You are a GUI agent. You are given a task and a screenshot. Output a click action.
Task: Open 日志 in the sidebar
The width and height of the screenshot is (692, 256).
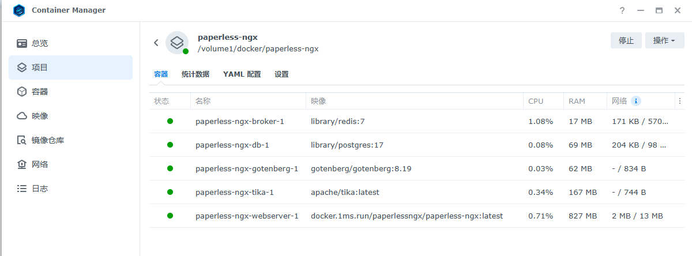click(70, 189)
